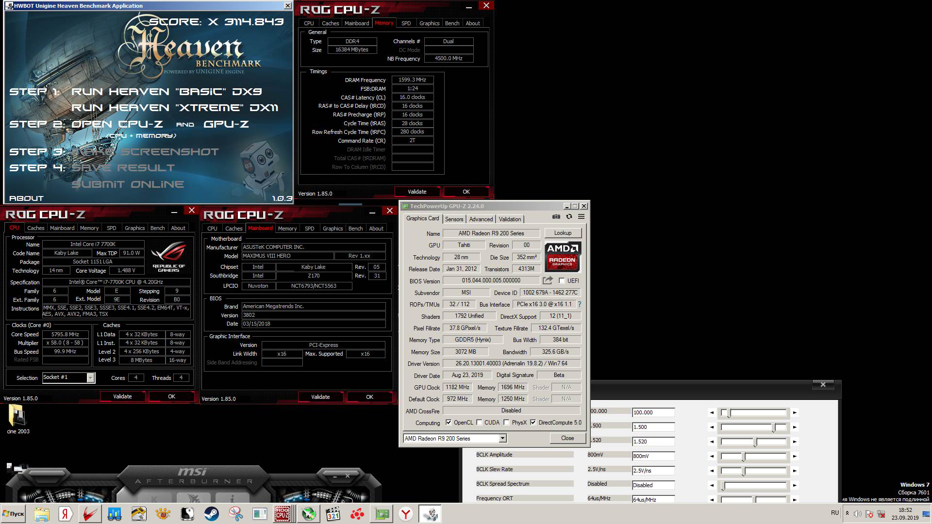The width and height of the screenshot is (932, 524).
Task: Click right arrow on the 1.520 row slider
Action: (795, 442)
